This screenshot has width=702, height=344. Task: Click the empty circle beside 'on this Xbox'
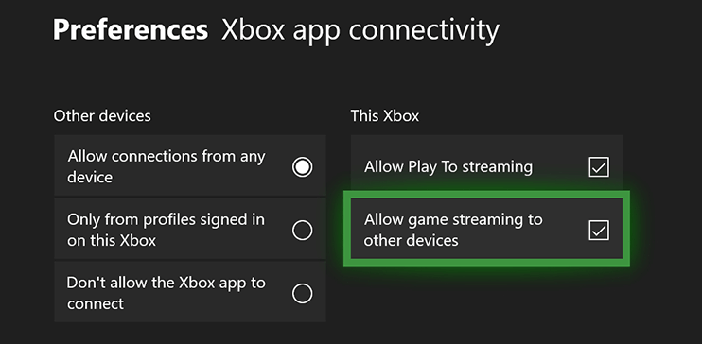[302, 231]
